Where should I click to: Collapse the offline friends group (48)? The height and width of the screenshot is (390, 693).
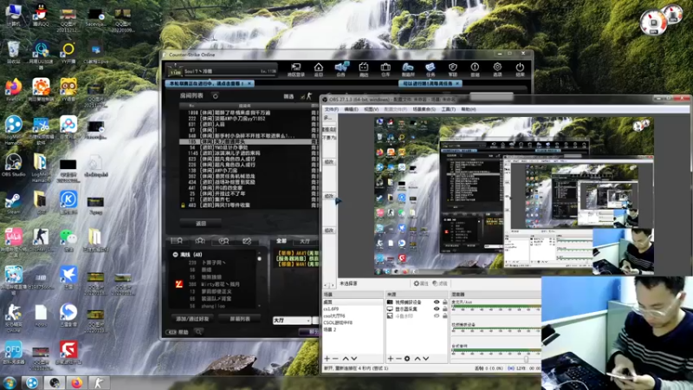(x=176, y=255)
